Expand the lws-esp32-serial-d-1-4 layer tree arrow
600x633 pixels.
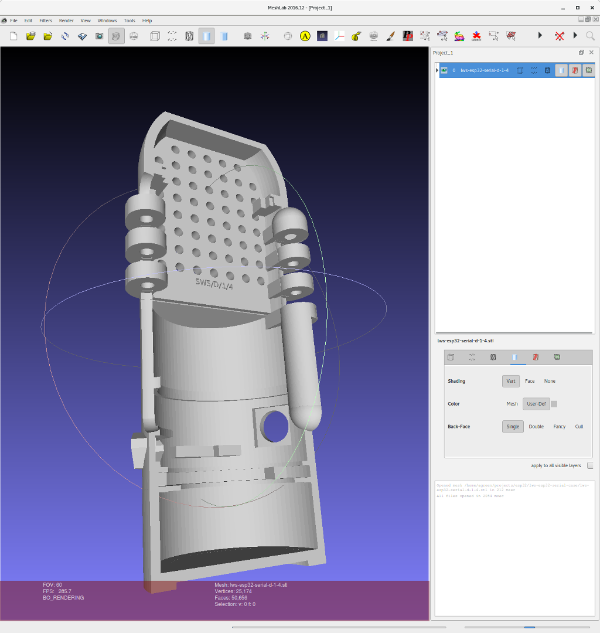pos(437,70)
